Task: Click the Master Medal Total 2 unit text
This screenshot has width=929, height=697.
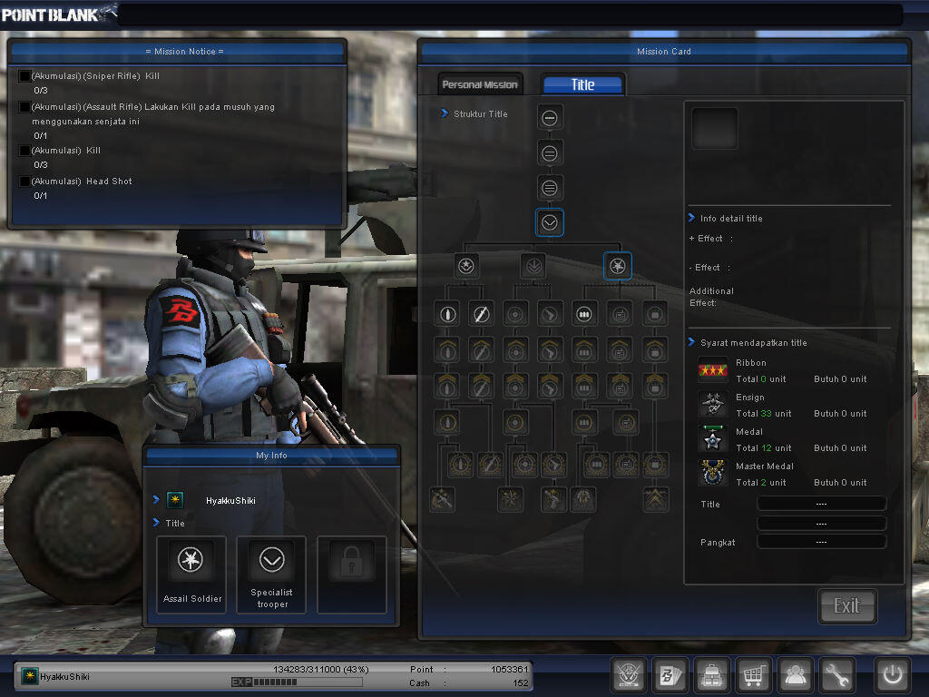Action: pyautogui.click(x=761, y=483)
